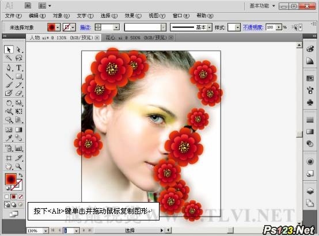Activate the Zoom magnifier tool
Screen dimensions: 319x236
(x=19, y=166)
